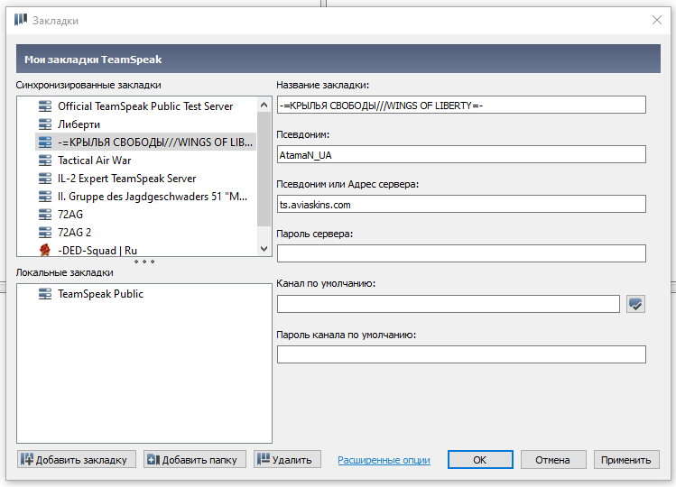
Task: Click server icon beside 72AG 2 bookmark
Action: point(45,233)
